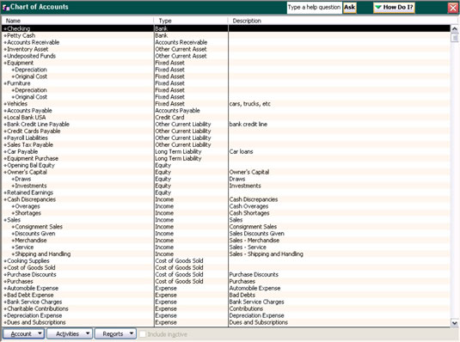Select the Automobile Expense account
460x342 pixels.
tap(33, 289)
